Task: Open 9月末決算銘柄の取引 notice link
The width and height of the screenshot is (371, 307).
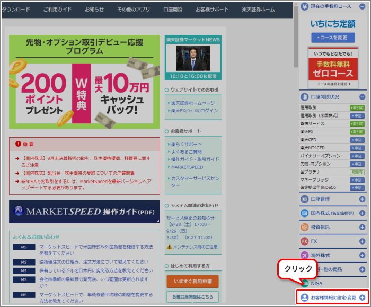Action: pyautogui.click(x=86, y=161)
